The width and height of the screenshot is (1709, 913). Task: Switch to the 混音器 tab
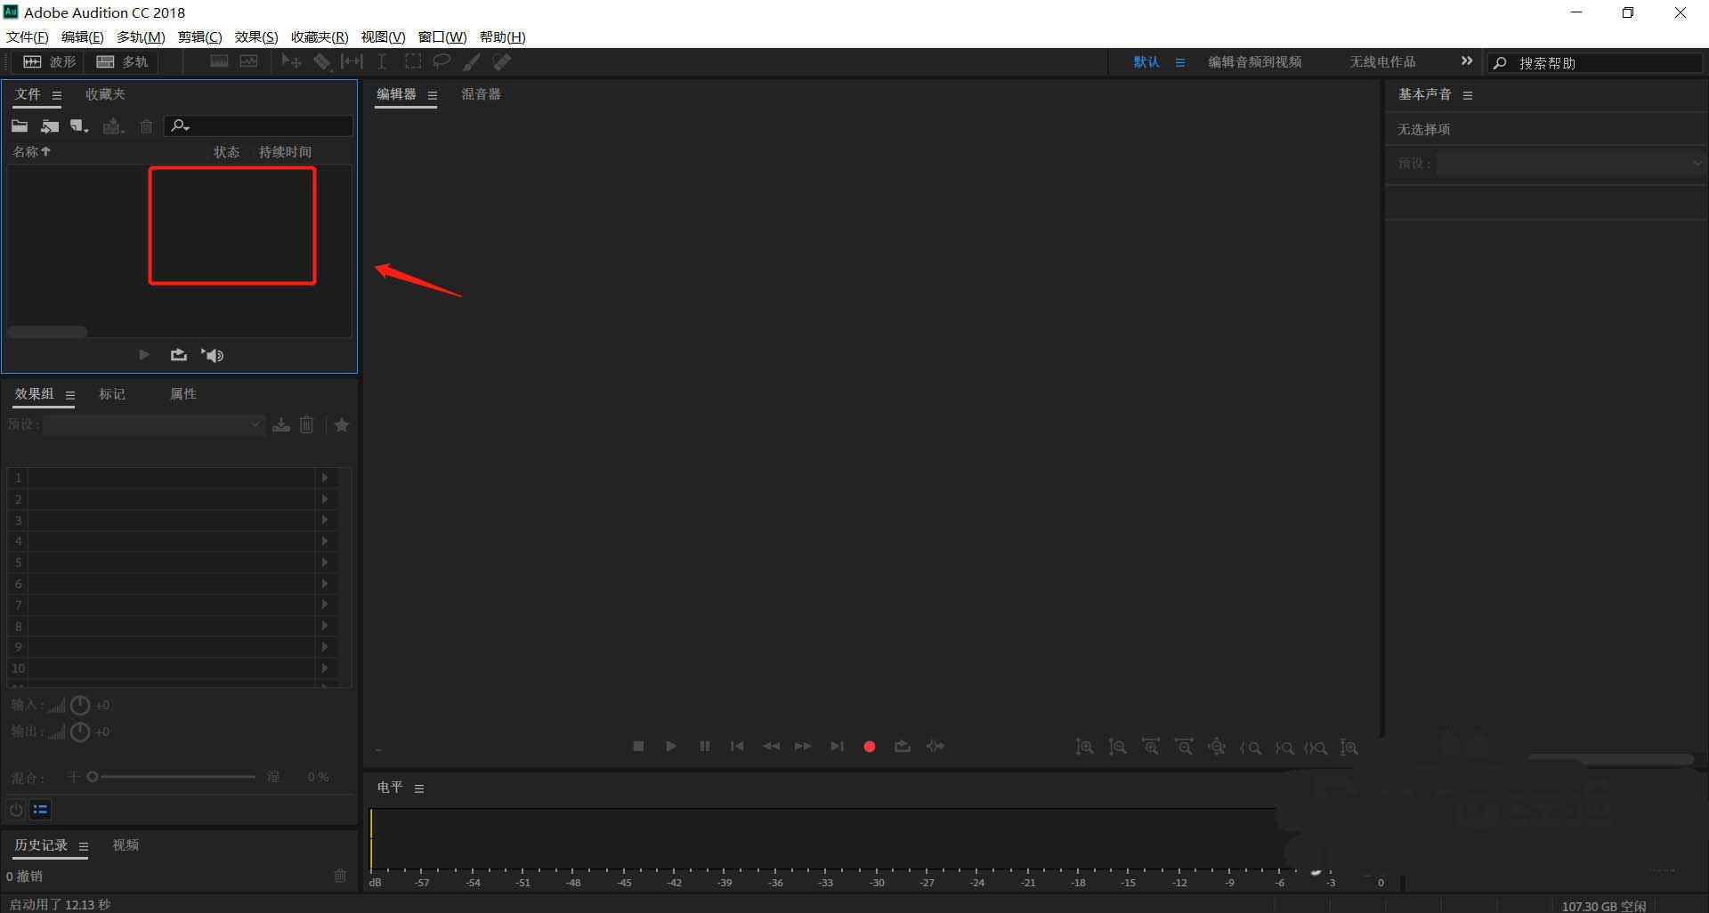(x=481, y=94)
